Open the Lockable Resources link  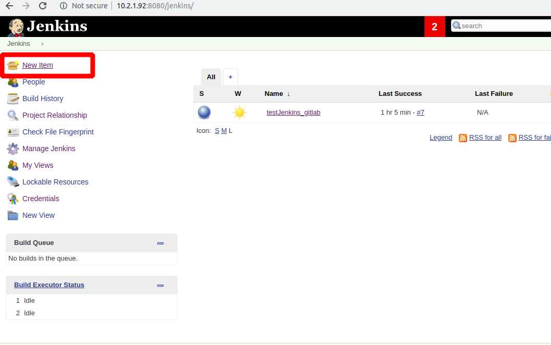pyautogui.click(x=55, y=182)
